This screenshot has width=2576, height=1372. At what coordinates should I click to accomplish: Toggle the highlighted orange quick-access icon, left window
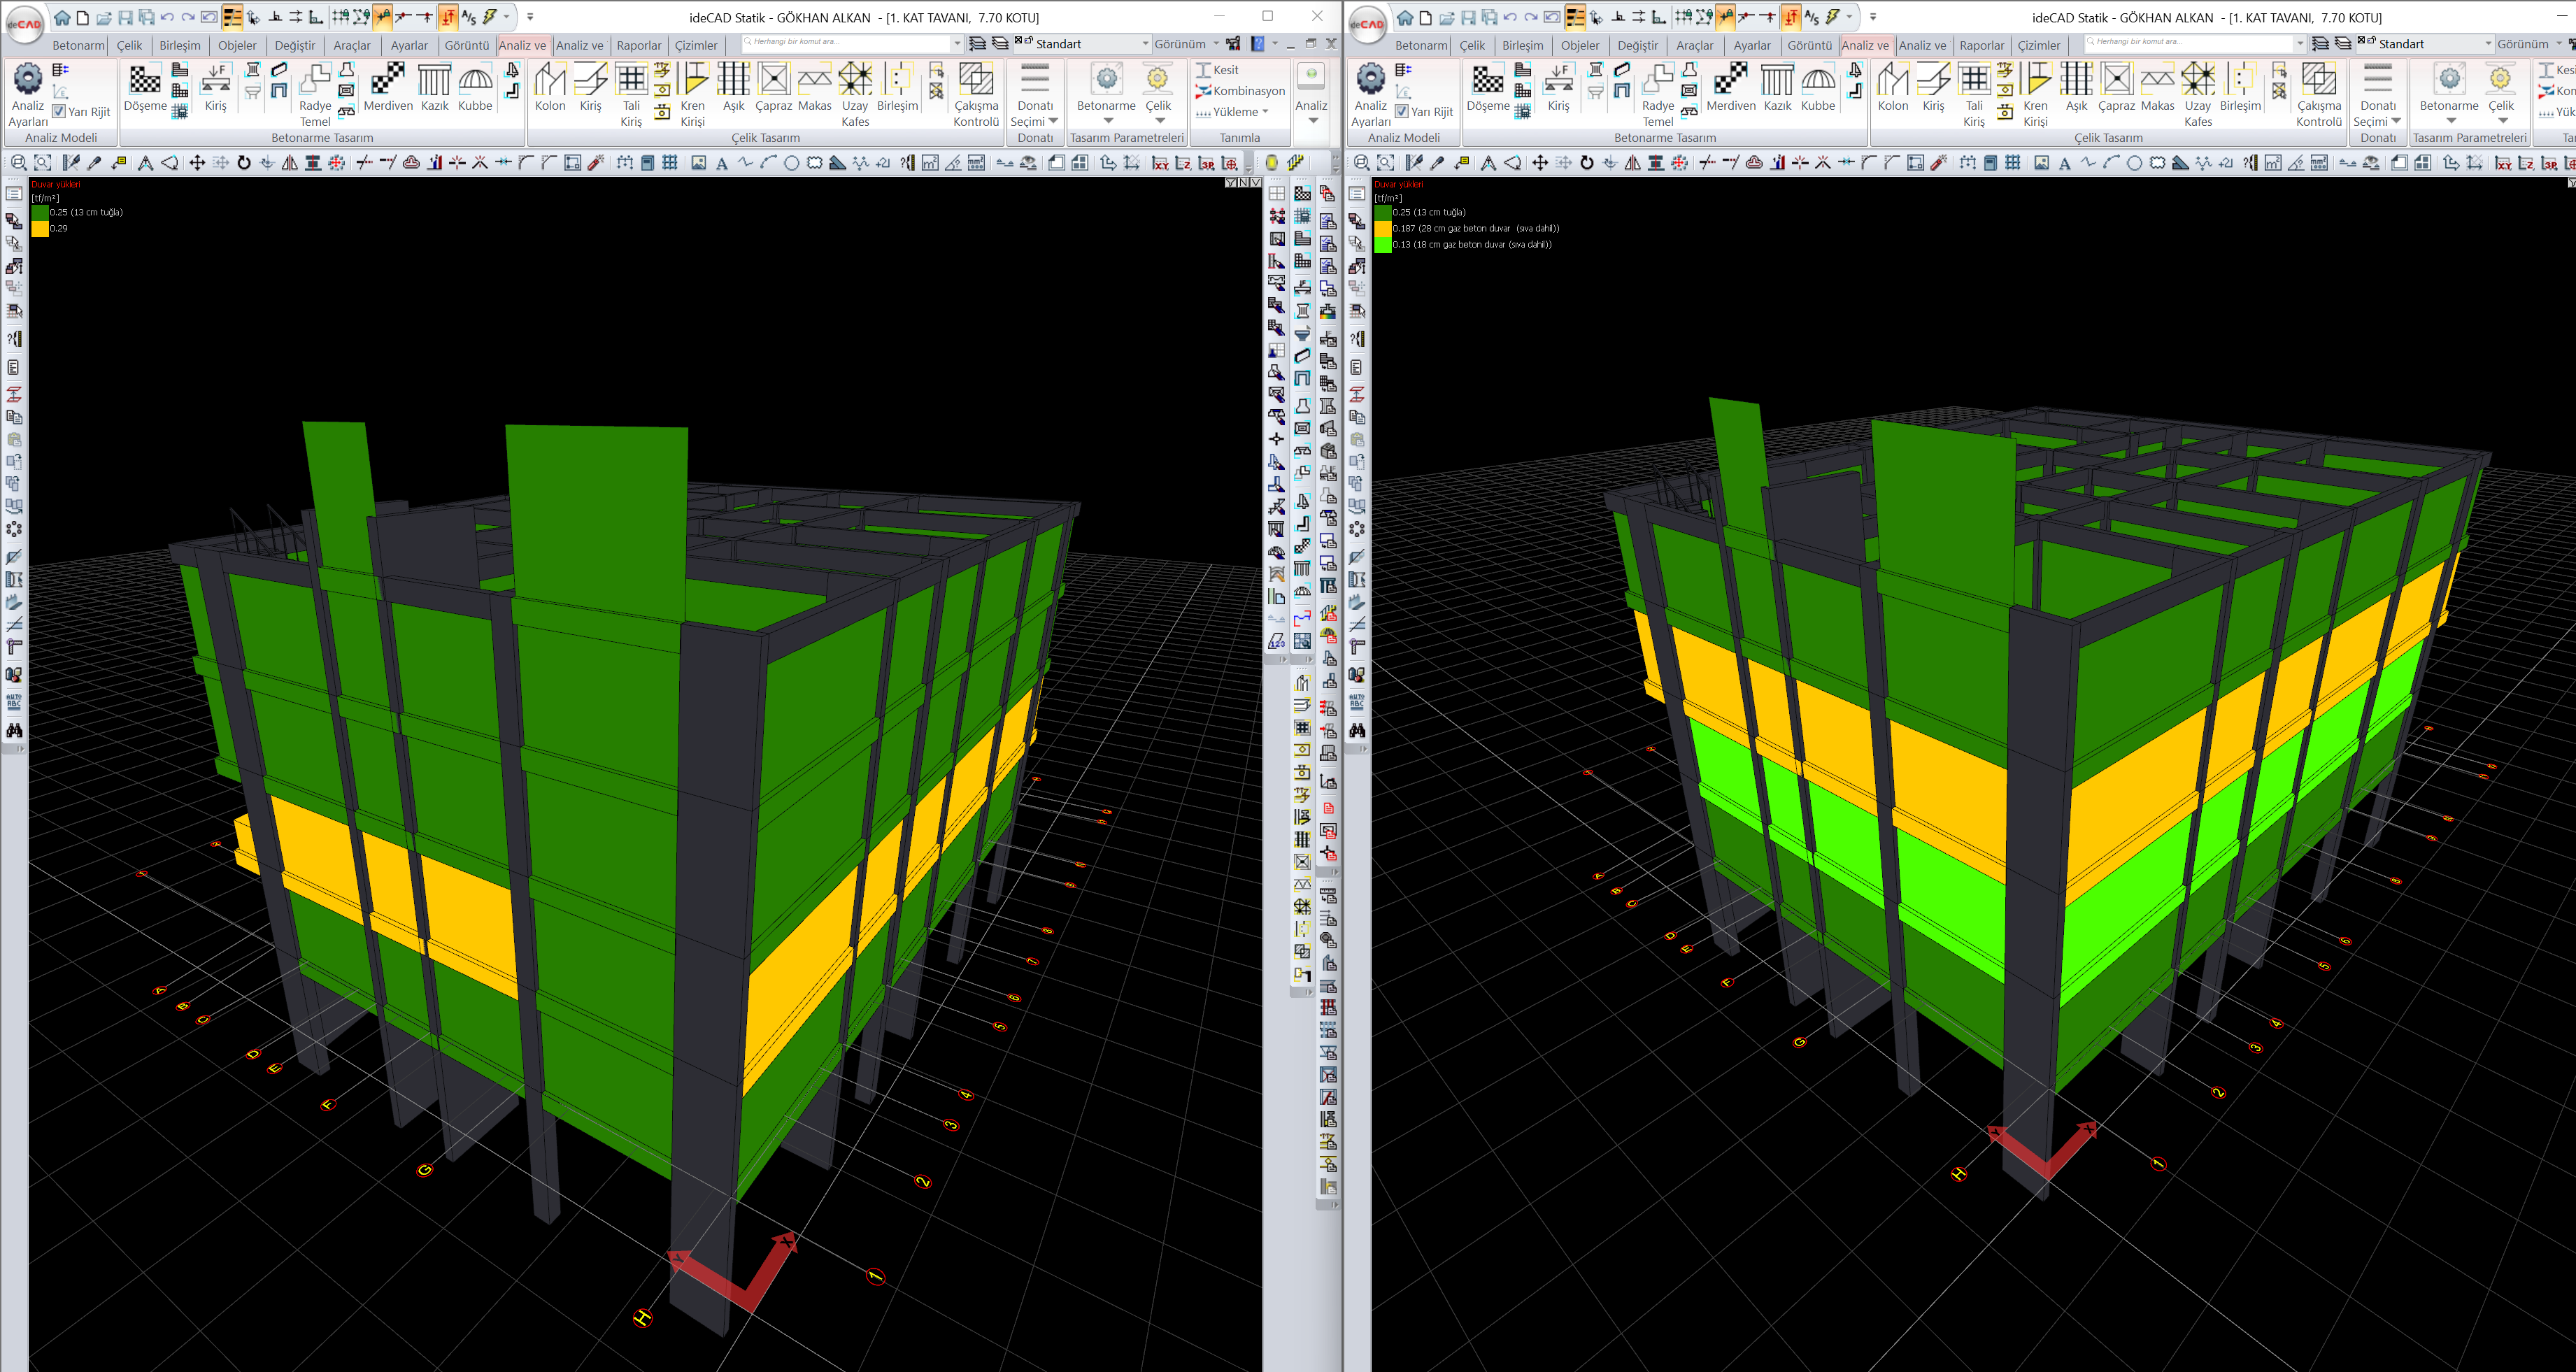tap(232, 17)
